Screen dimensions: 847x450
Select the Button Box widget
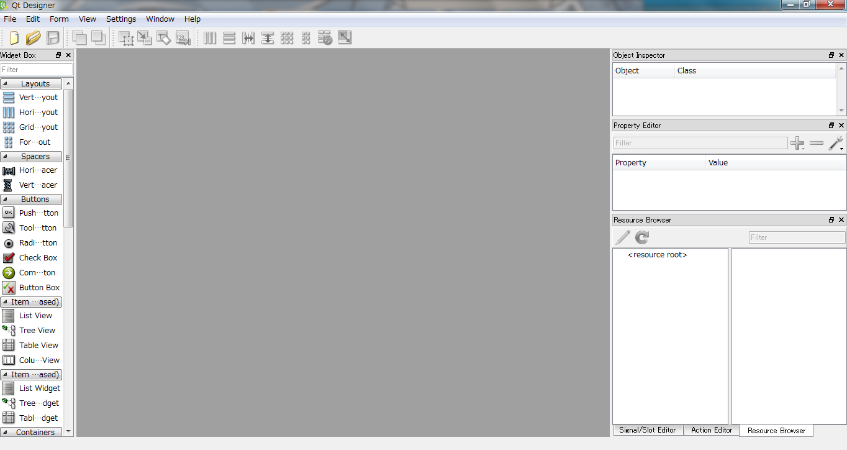coord(31,287)
